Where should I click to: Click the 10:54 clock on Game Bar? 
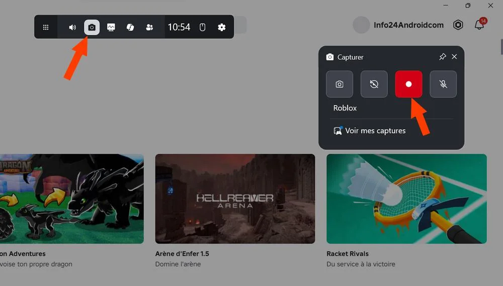coord(179,27)
